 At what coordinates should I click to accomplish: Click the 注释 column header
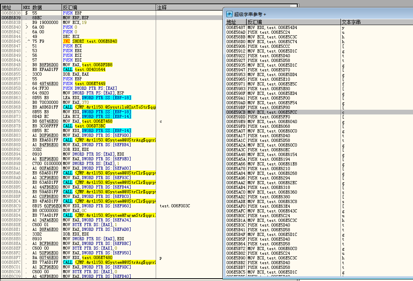pyautogui.click(x=162, y=7)
